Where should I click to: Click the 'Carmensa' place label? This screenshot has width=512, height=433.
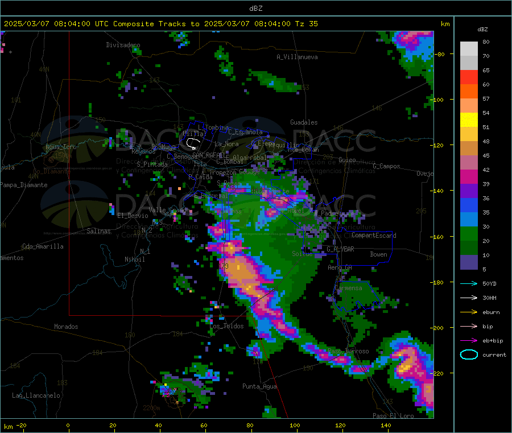348,288
